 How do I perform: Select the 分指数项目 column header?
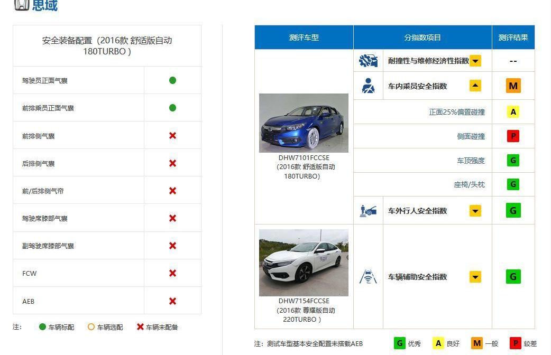tap(423, 37)
